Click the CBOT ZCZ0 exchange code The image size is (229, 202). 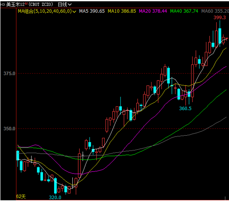(40, 5)
